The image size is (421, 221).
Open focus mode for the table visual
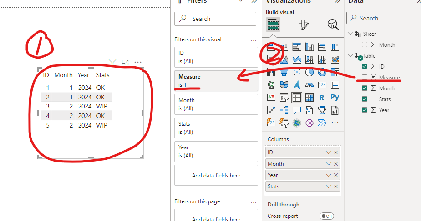pos(125,62)
